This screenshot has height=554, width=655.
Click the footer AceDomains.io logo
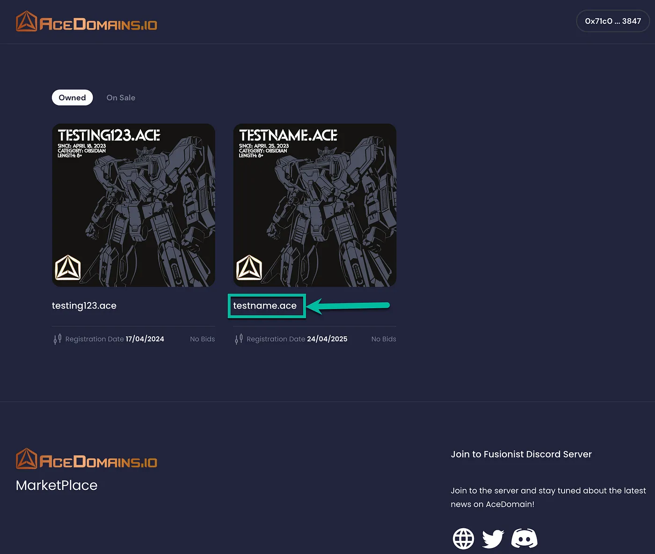pyautogui.click(x=87, y=459)
